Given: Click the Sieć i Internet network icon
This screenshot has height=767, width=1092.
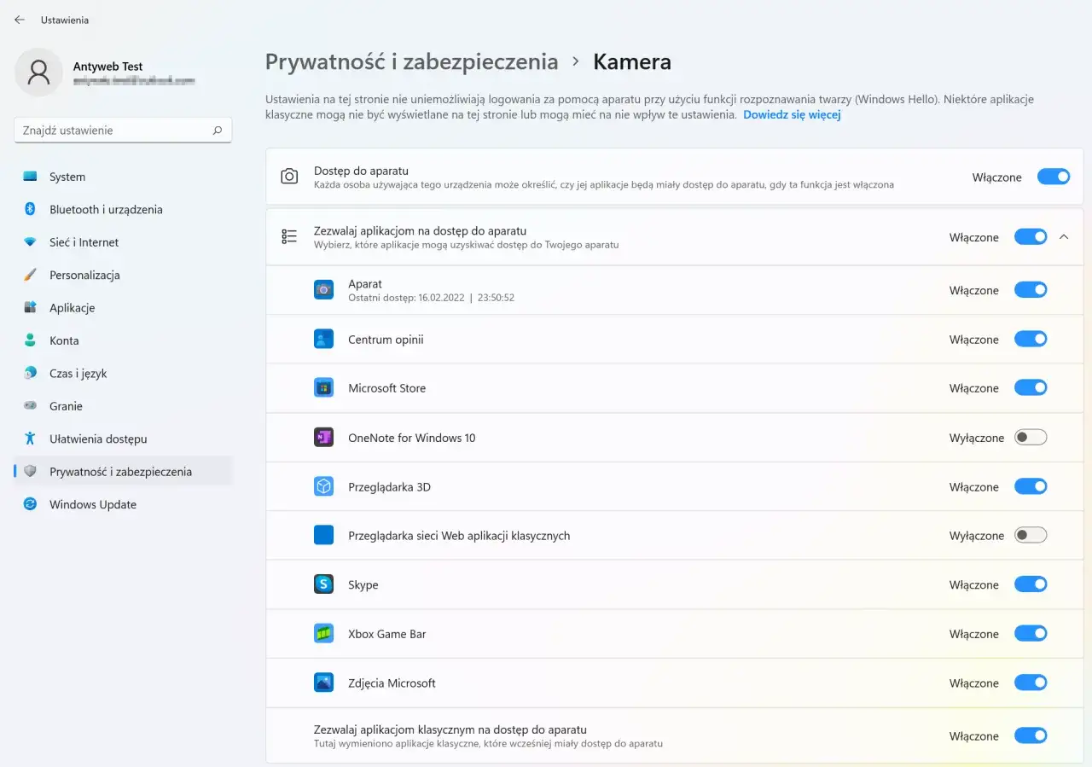Looking at the screenshot, I should [x=30, y=242].
